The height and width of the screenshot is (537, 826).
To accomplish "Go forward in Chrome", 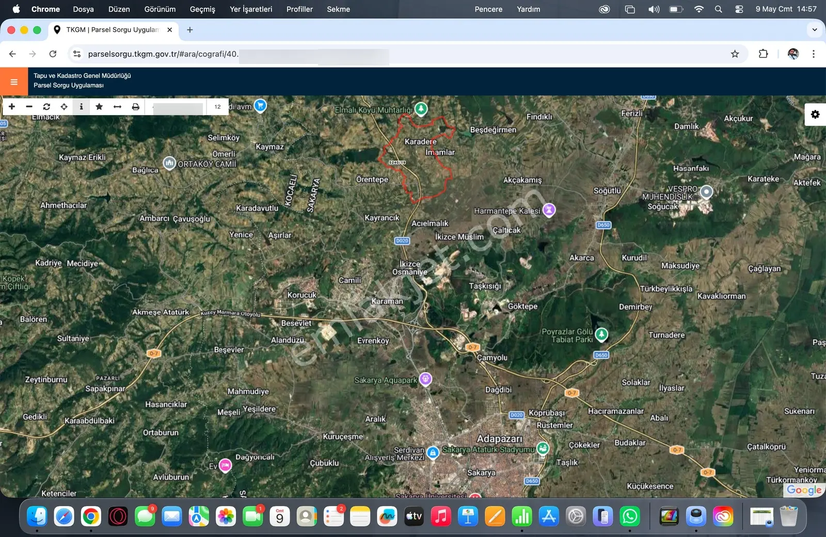I will pyautogui.click(x=33, y=54).
